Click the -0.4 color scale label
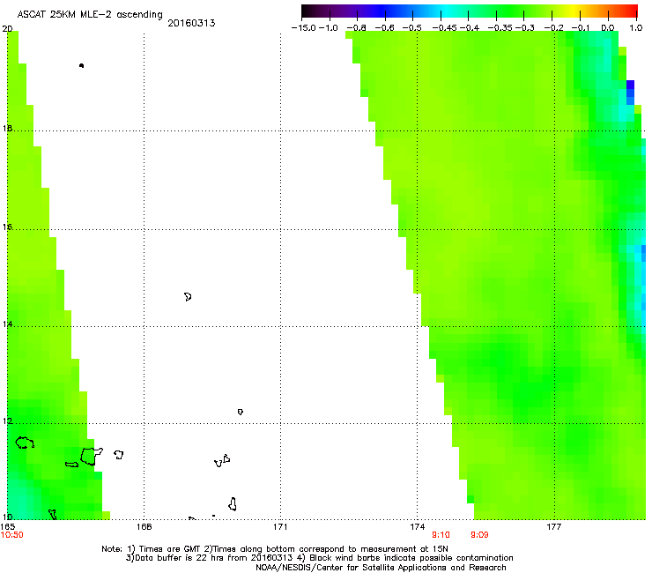 pos(469,28)
